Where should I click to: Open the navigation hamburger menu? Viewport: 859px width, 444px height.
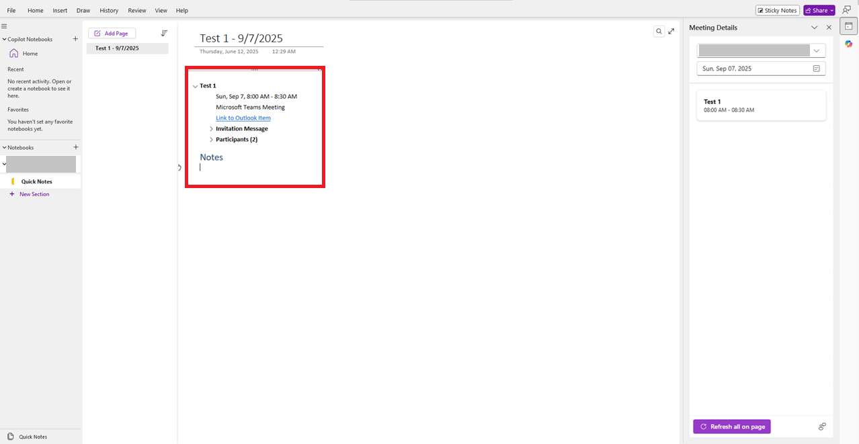pyautogui.click(x=4, y=26)
